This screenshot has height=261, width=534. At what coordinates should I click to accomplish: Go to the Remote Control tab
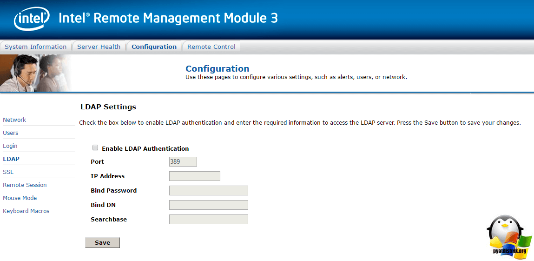[211, 47]
